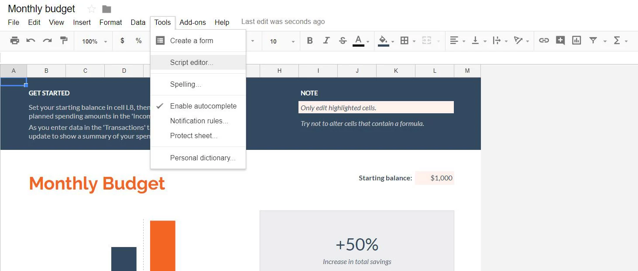Apply bold formatting to the selection
The height and width of the screenshot is (271, 638).
tap(310, 41)
